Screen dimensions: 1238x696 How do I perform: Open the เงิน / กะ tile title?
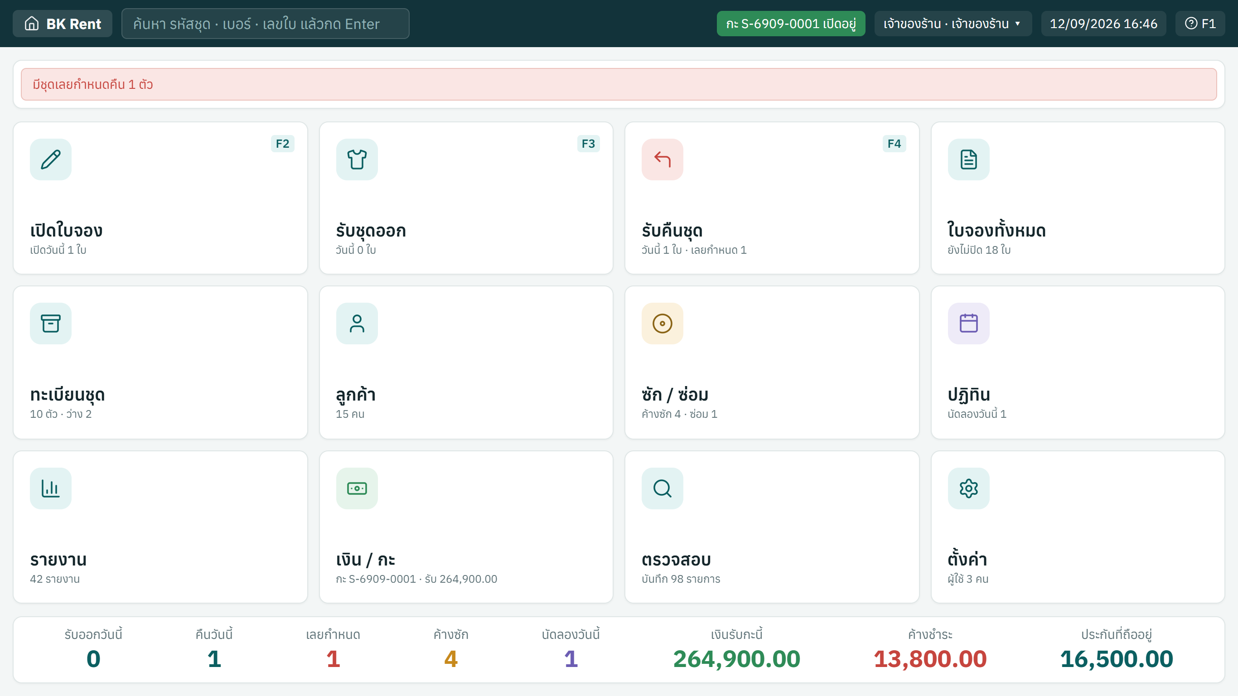point(365,560)
